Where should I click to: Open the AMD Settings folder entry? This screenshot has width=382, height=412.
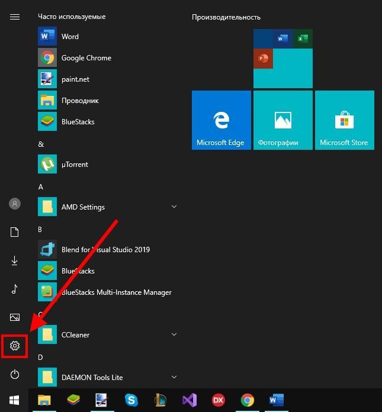click(109, 207)
